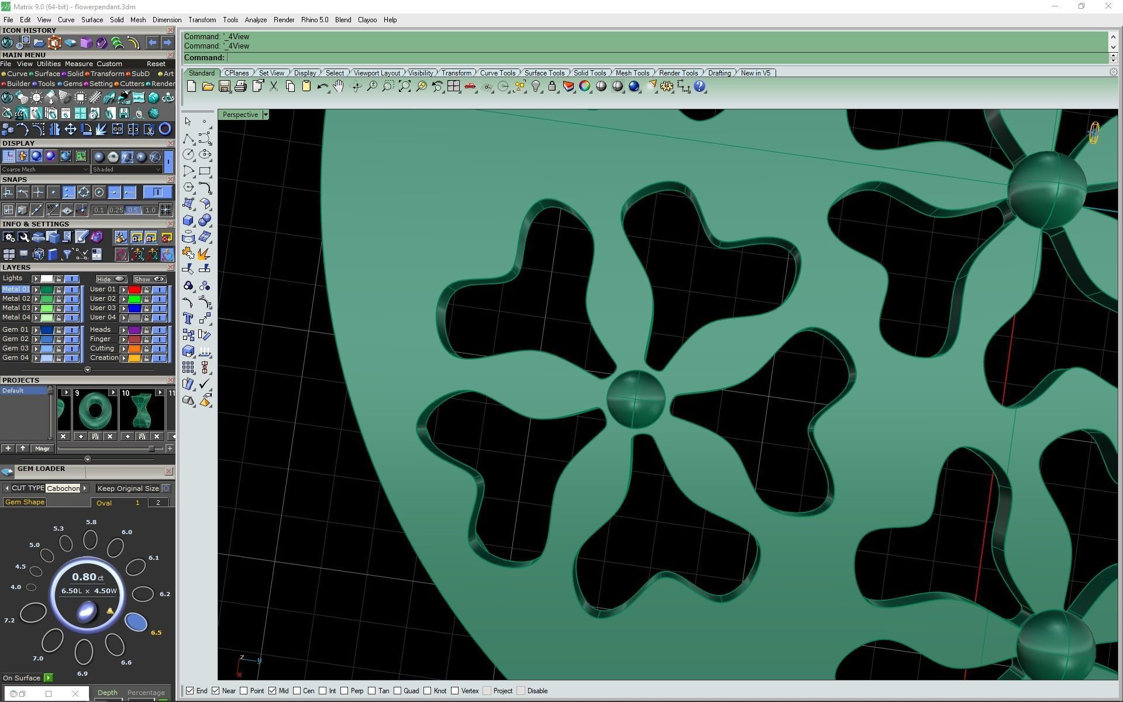Click the Gem 01 blue color swatch
1123x702 pixels.
coord(47,331)
